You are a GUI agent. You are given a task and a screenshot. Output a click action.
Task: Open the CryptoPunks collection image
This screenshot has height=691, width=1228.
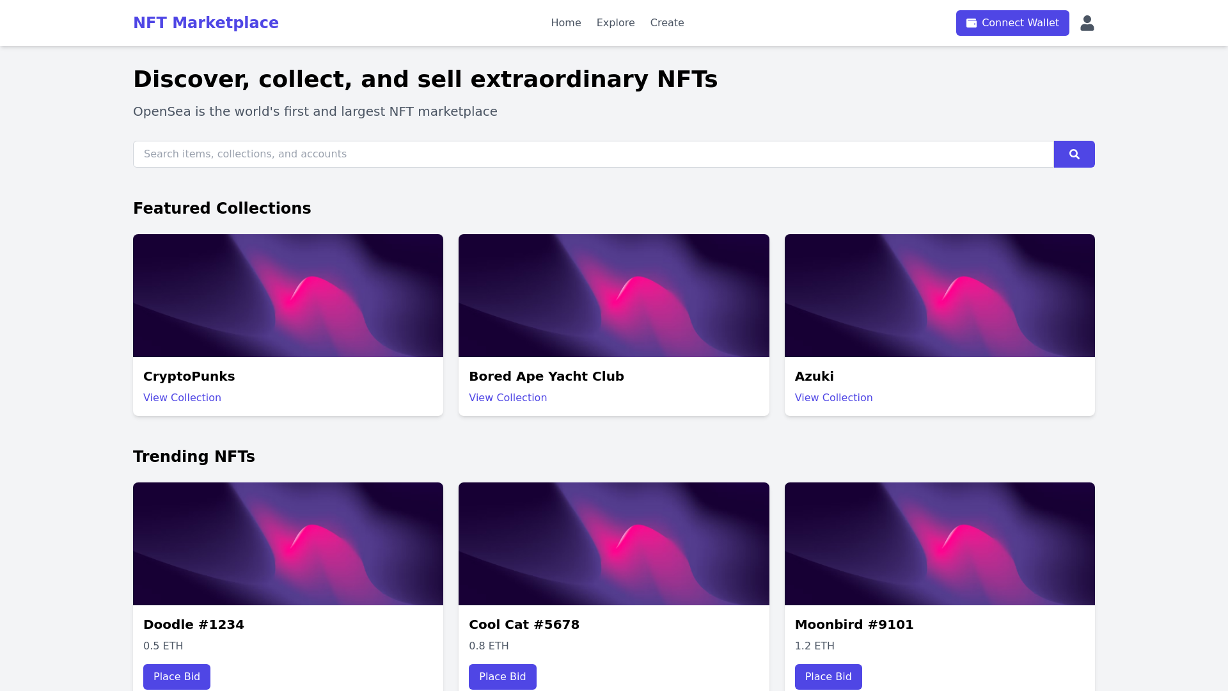(x=288, y=296)
